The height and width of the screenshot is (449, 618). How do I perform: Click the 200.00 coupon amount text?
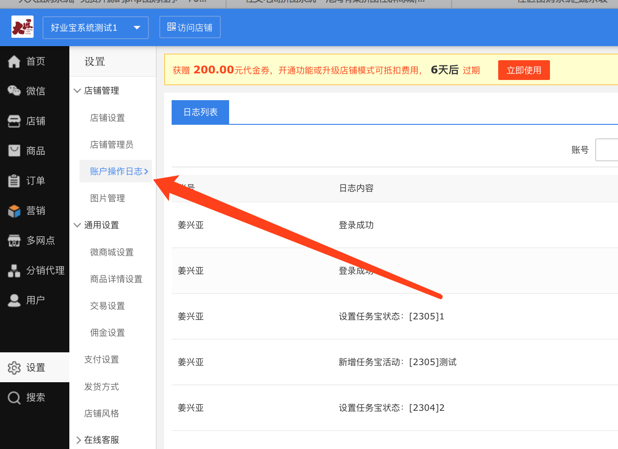pyautogui.click(x=214, y=70)
